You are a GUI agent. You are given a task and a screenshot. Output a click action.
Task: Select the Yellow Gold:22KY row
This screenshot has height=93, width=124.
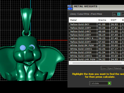[x=96, y=42]
